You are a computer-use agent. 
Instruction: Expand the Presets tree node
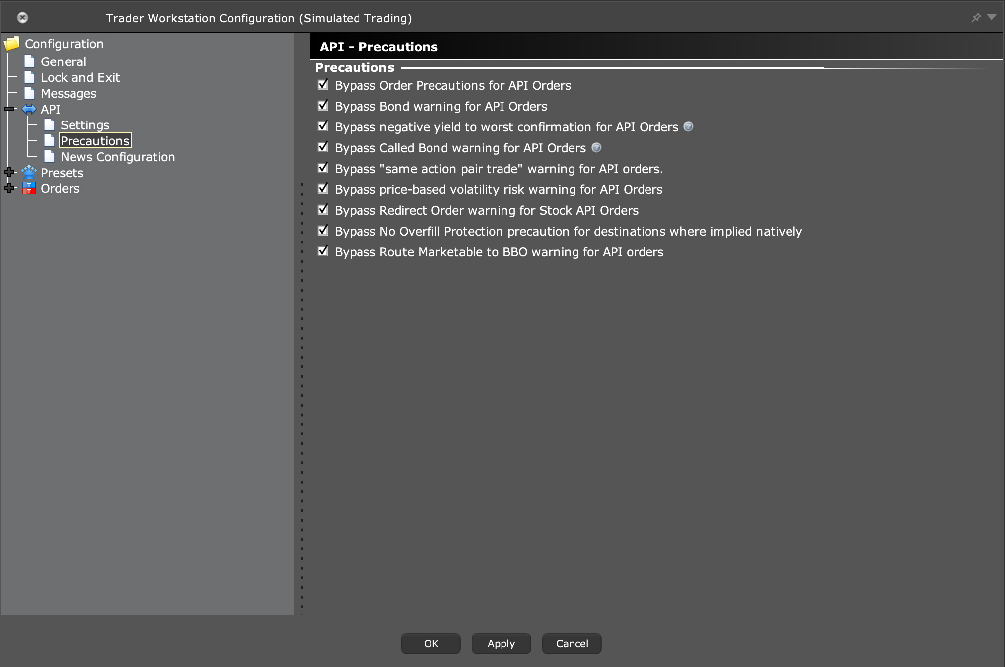(9, 172)
